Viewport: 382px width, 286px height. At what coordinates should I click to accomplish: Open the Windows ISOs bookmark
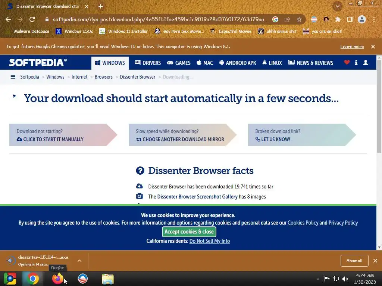tap(74, 31)
